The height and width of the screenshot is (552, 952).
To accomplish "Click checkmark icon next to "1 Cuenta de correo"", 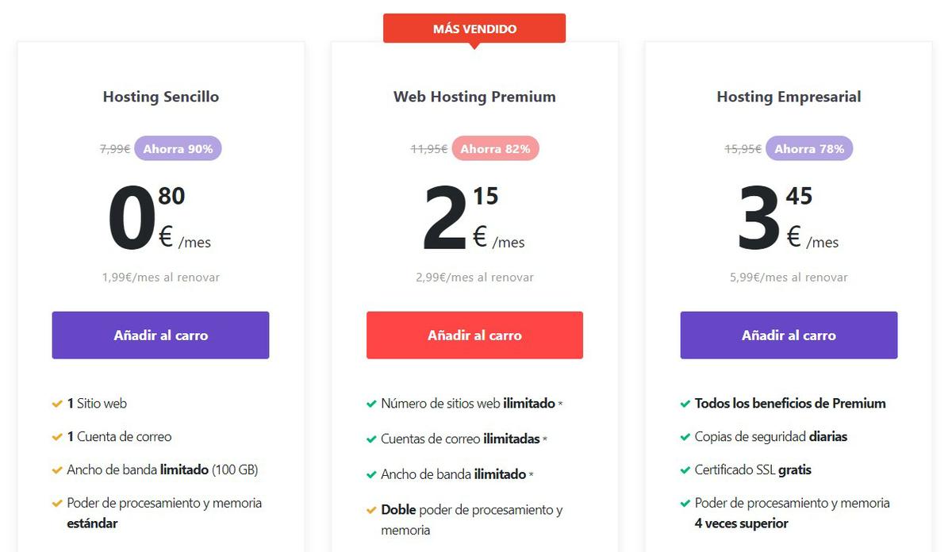I will pos(57,437).
